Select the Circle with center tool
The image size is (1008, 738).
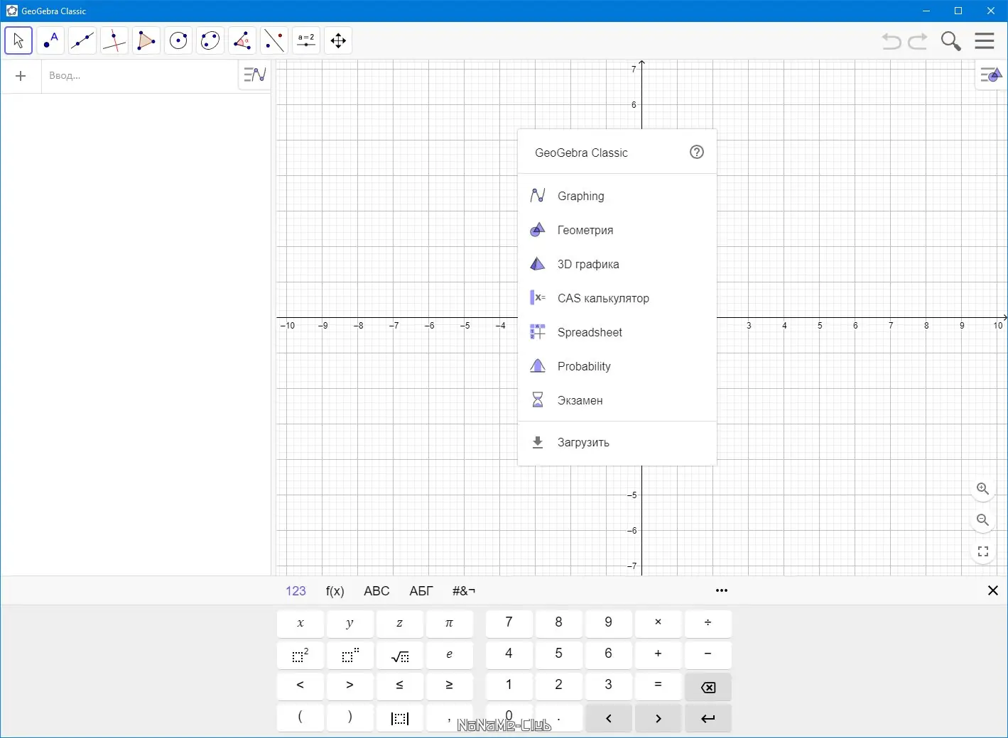click(x=178, y=40)
